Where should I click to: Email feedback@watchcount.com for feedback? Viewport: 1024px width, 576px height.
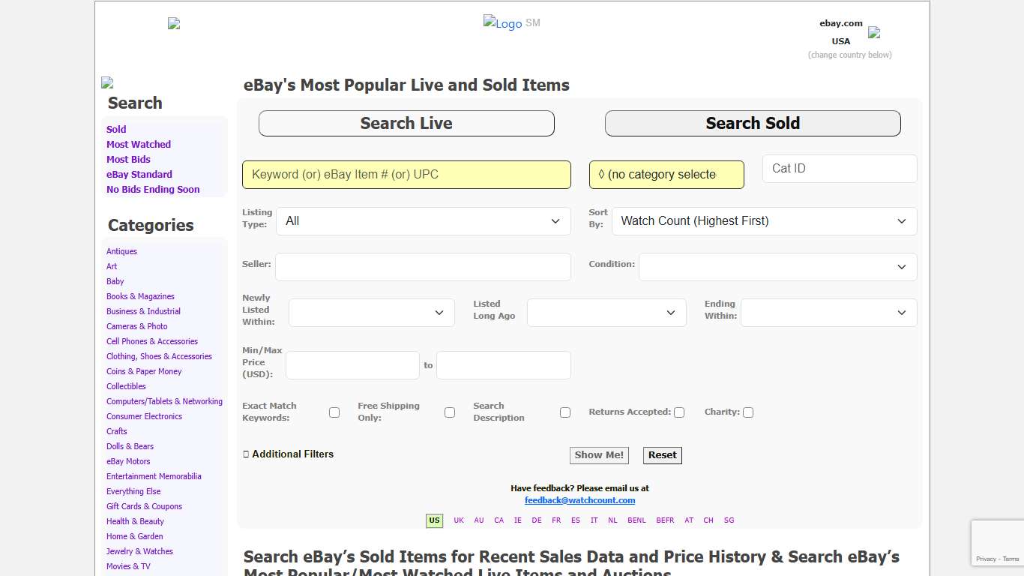[579, 499]
